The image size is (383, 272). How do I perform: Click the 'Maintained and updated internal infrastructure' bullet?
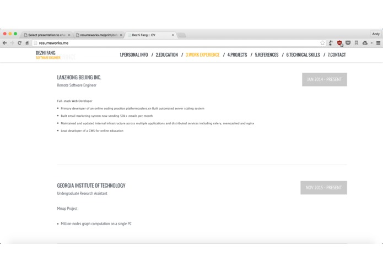[x=157, y=123]
